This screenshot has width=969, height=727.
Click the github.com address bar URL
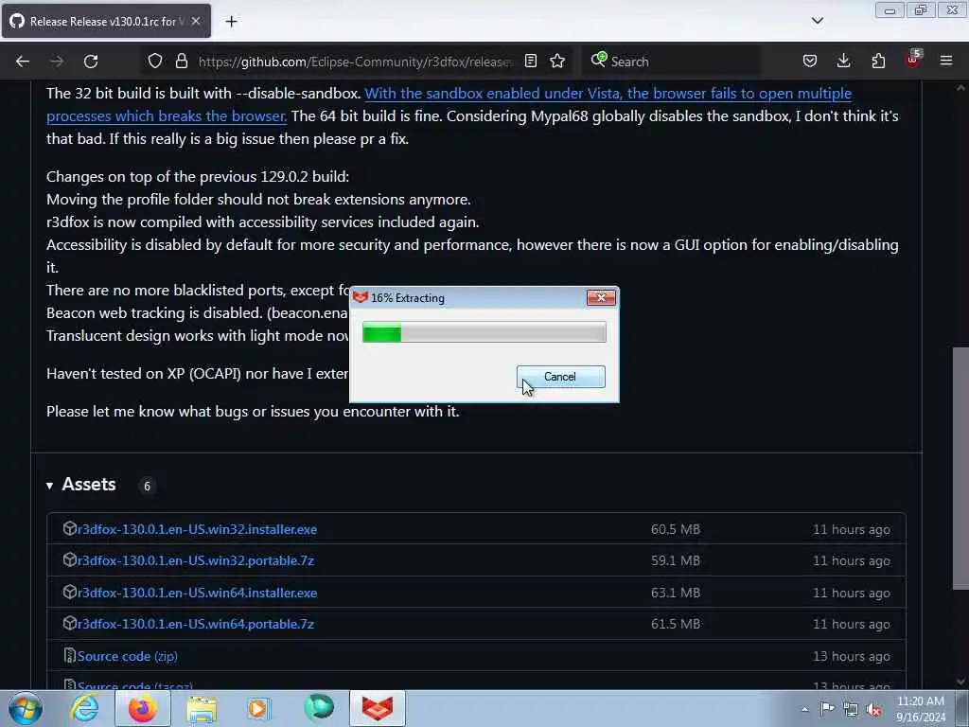tap(356, 62)
